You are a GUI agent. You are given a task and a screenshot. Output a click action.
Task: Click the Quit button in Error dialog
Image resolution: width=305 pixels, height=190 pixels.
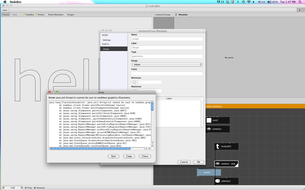coord(113,156)
